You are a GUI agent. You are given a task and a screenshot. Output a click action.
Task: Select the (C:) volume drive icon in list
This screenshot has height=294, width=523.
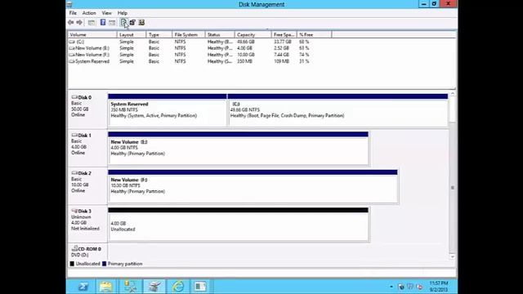point(72,42)
